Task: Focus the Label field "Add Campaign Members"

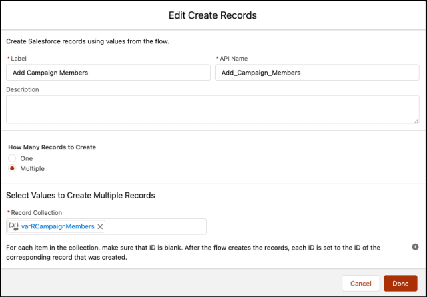Action: click(x=108, y=73)
